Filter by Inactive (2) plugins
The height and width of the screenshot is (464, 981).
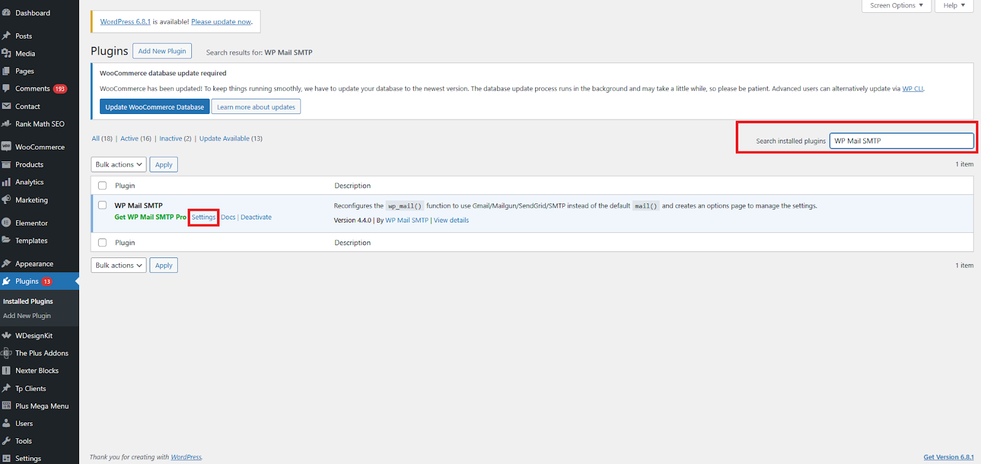point(175,139)
